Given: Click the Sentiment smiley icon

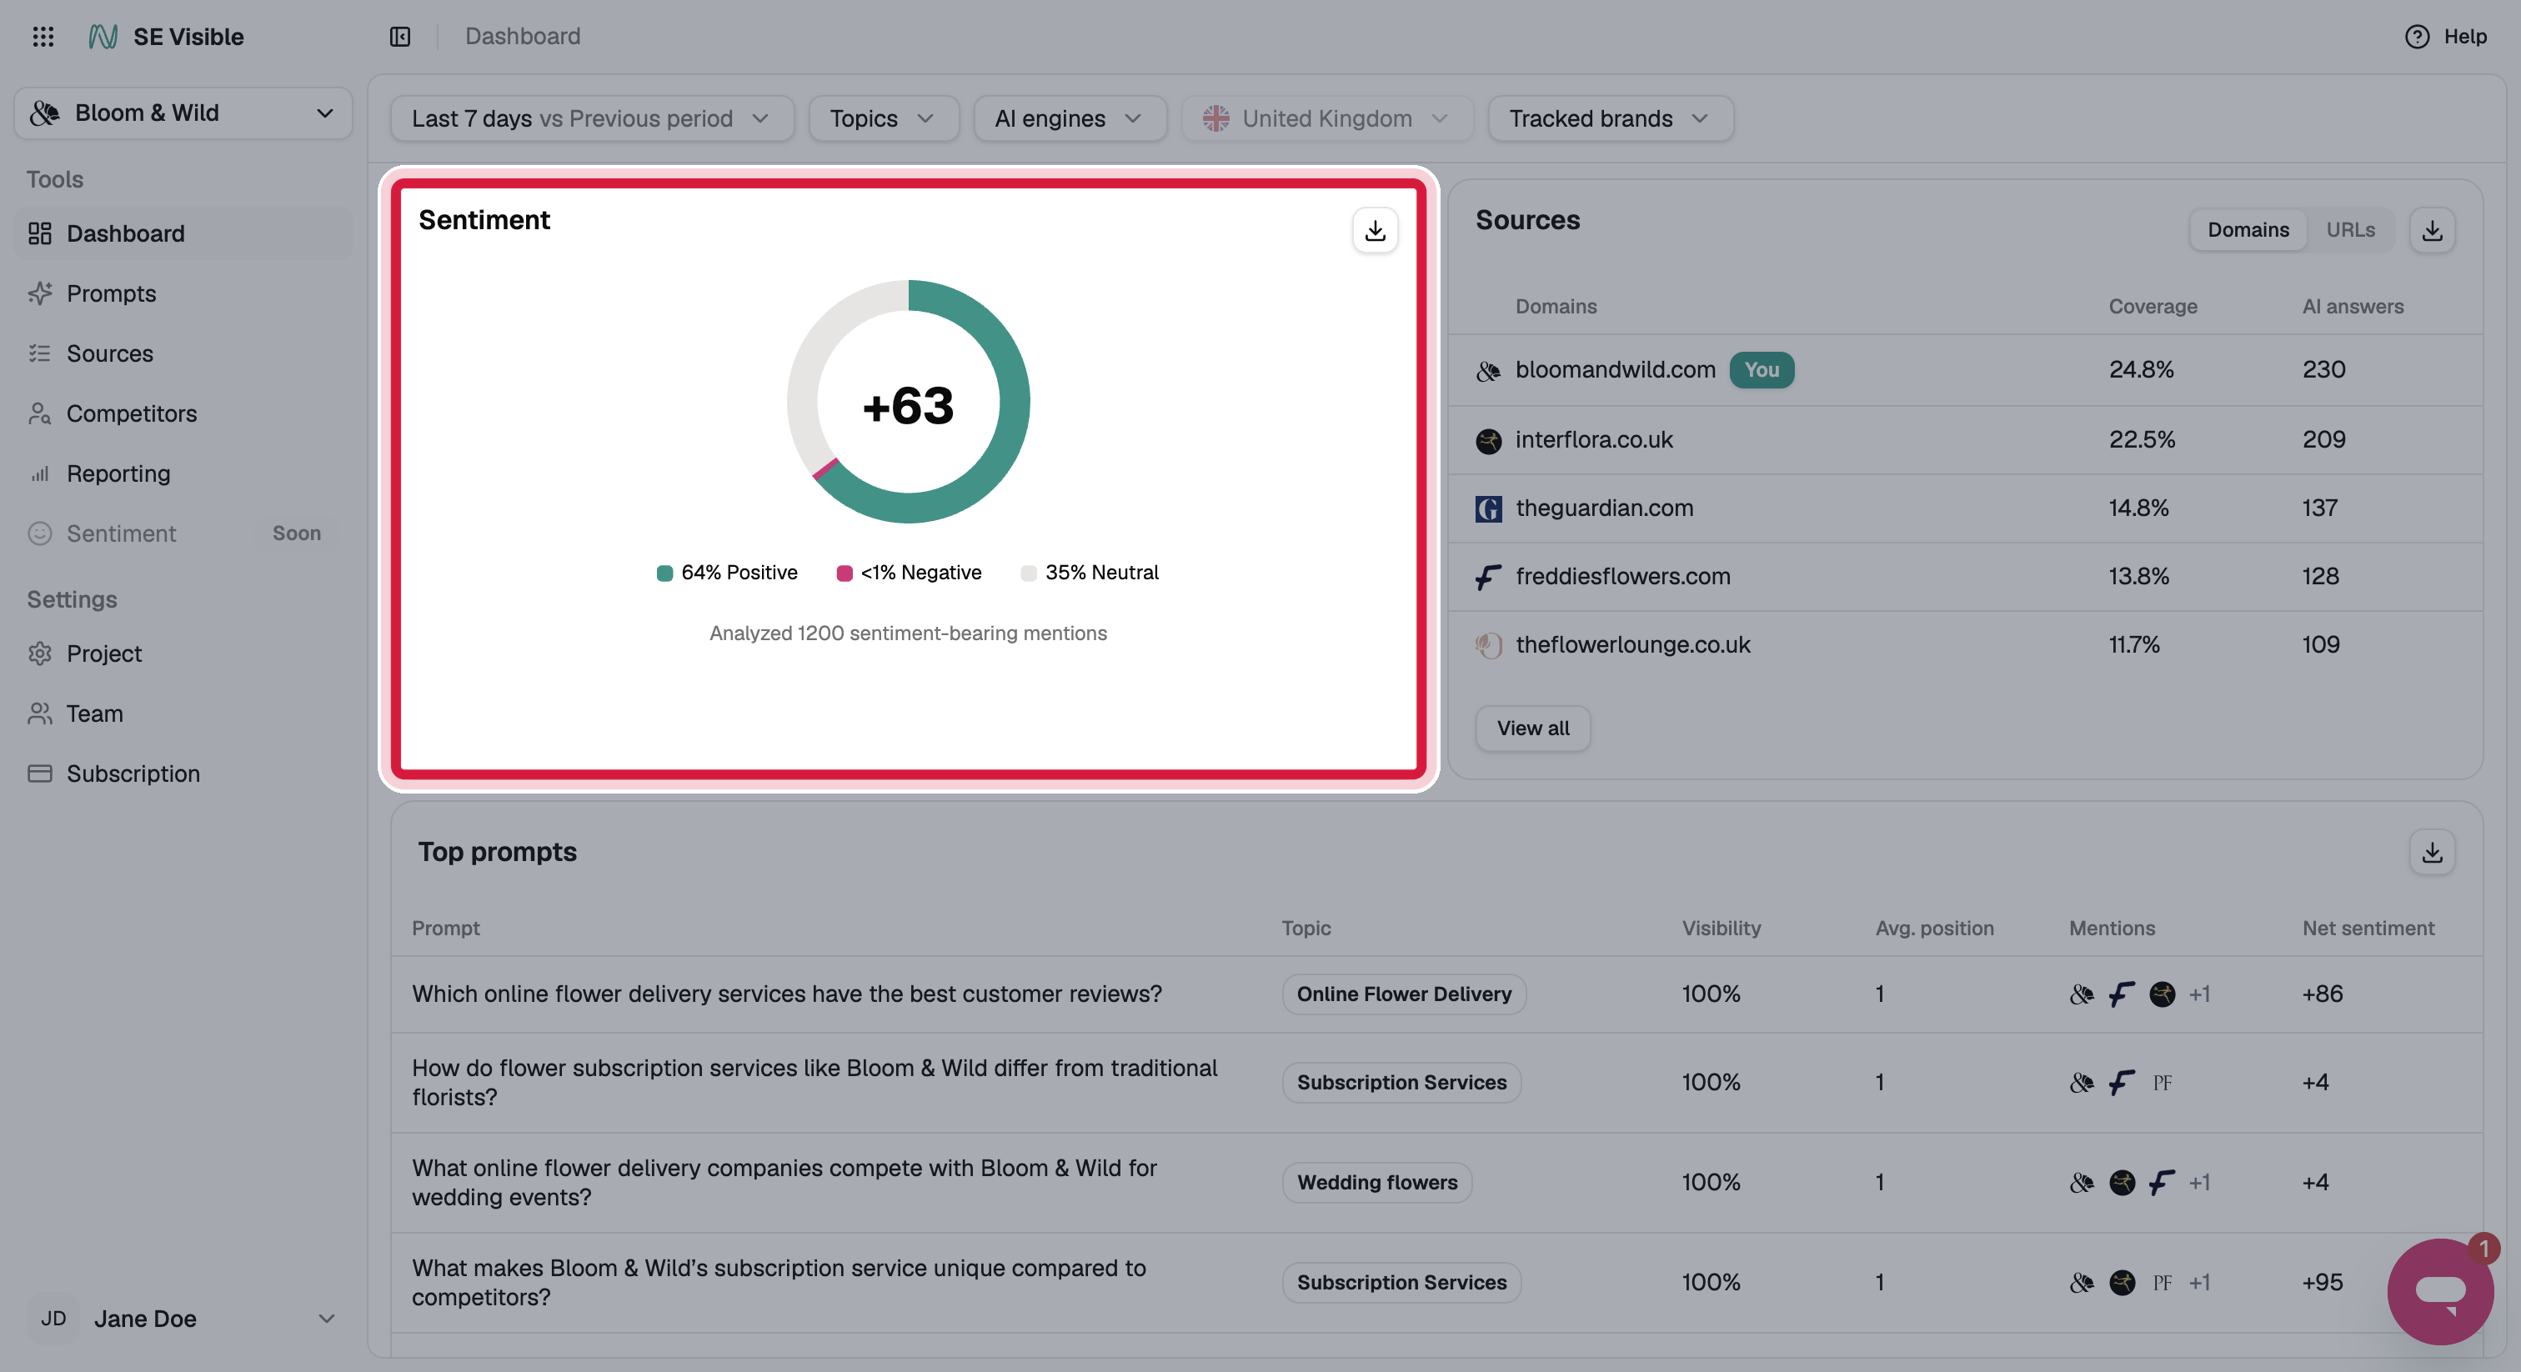Looking at the screenshot, I should [40, 533].
